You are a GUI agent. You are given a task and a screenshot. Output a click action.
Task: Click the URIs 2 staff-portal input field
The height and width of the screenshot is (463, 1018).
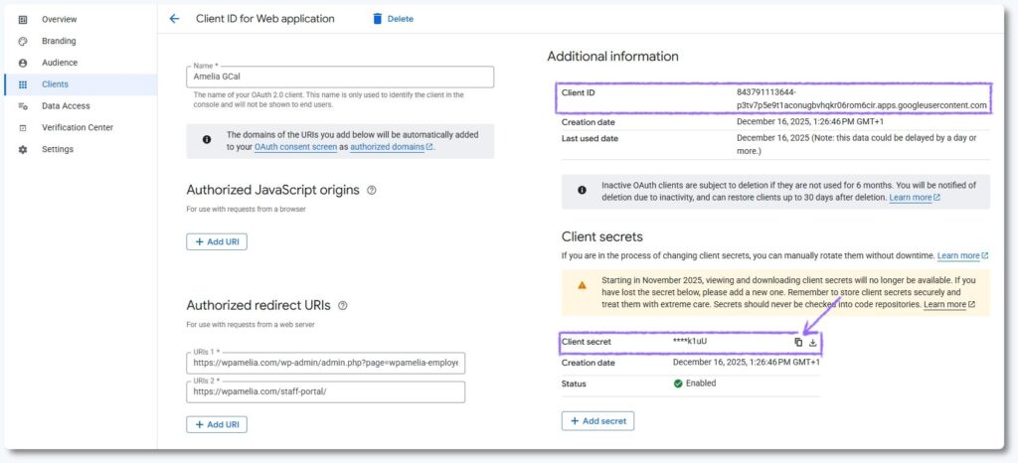click(x=325, y=392)
